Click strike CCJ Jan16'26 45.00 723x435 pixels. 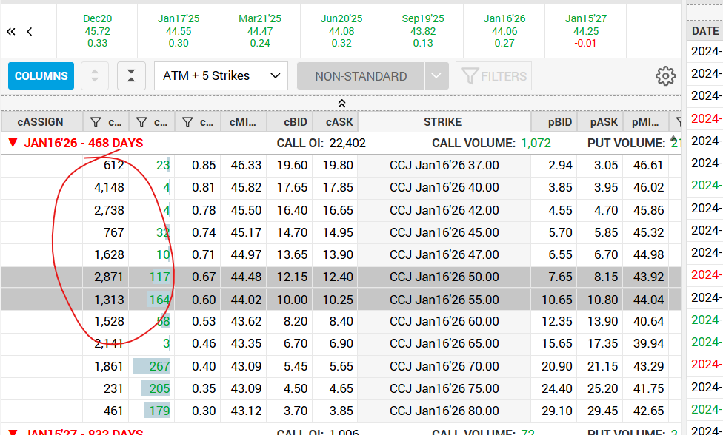(x=444, y=232)
